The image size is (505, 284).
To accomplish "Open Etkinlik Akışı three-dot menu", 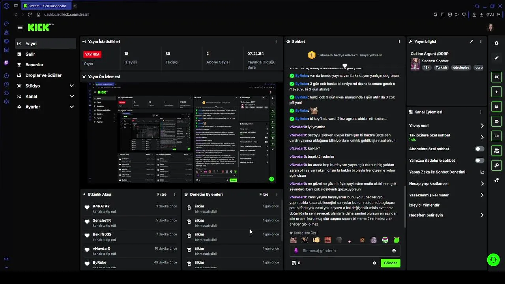I will pyautogui.click(x=175, y=194).
